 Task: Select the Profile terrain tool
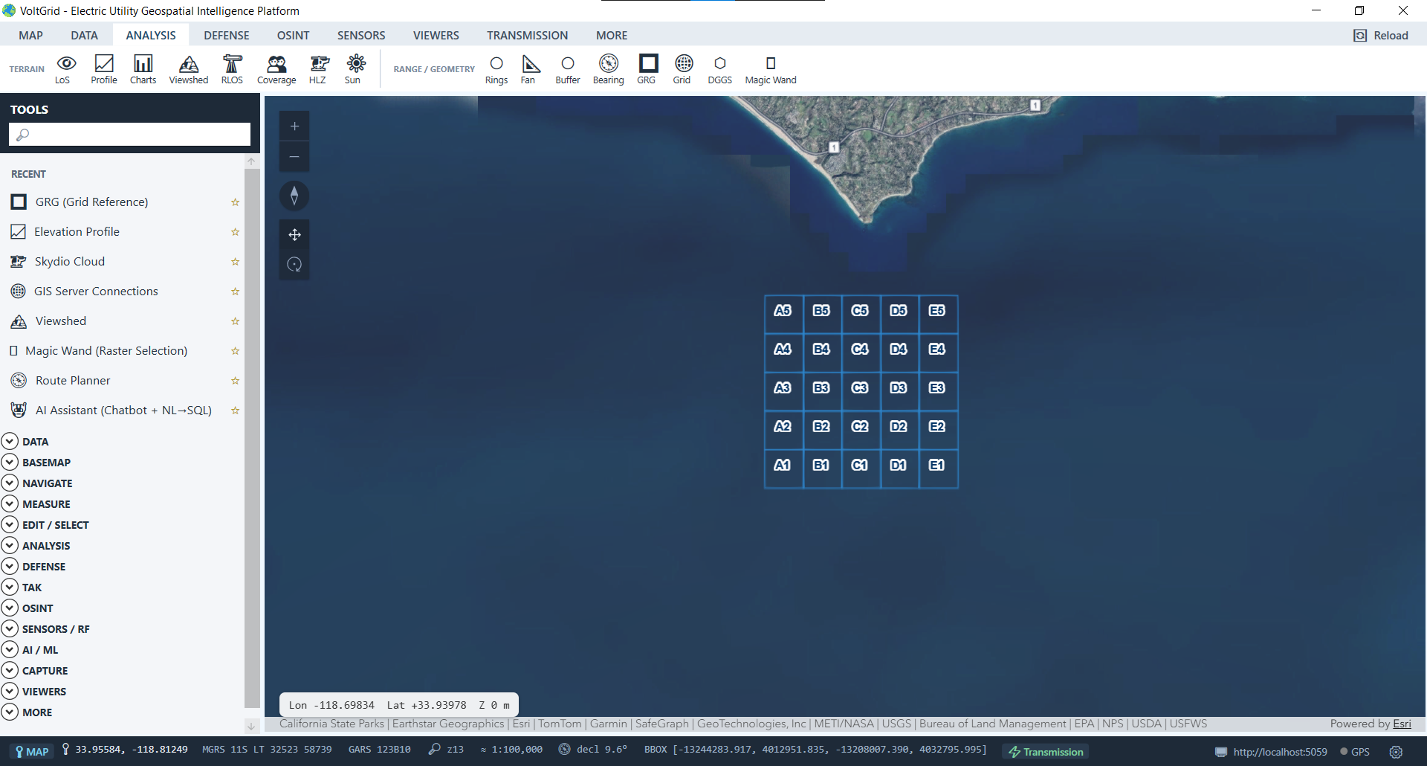(x=104, y=69)
